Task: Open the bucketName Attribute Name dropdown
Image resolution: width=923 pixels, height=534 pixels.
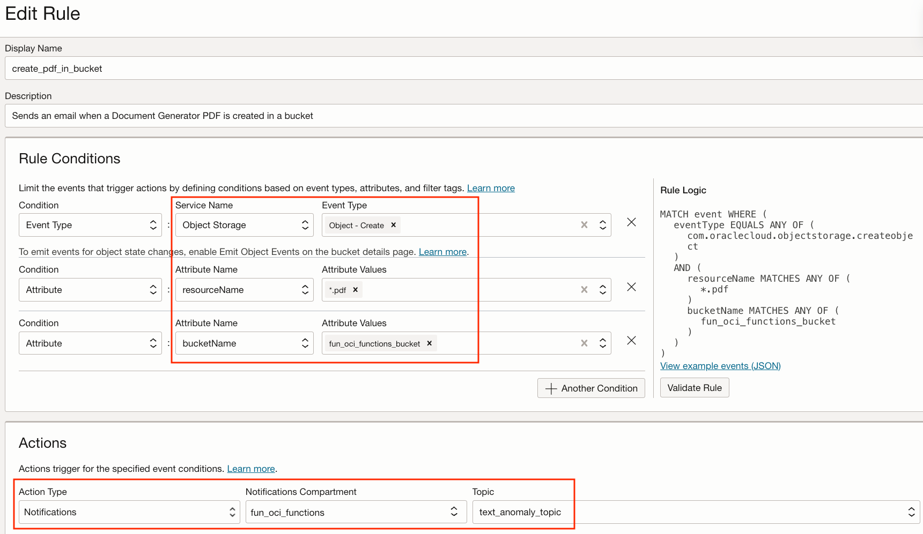Action: pos(244,343)
